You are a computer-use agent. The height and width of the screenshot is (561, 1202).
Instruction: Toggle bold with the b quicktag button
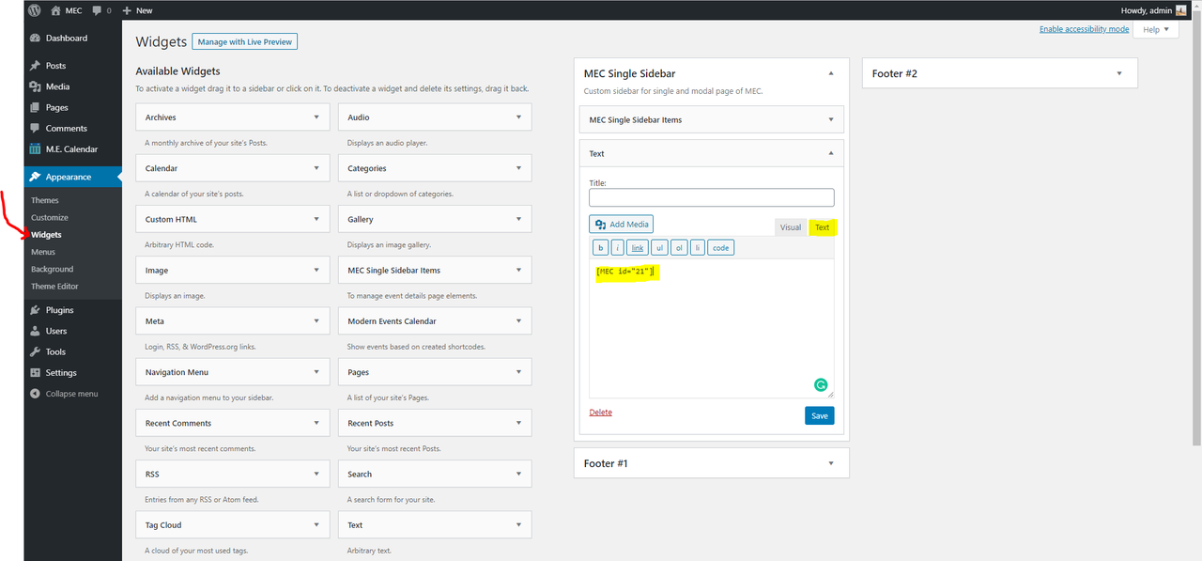click(x=600, y=247)
